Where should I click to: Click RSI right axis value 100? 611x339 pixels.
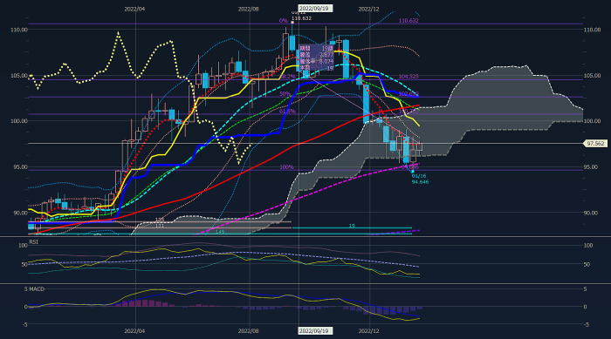click(x=588, y=246)
